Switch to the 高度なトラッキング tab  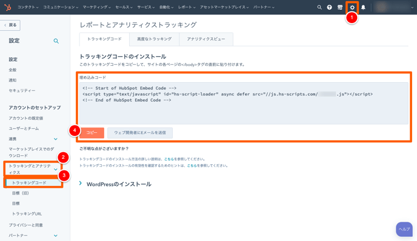point(154,39)
